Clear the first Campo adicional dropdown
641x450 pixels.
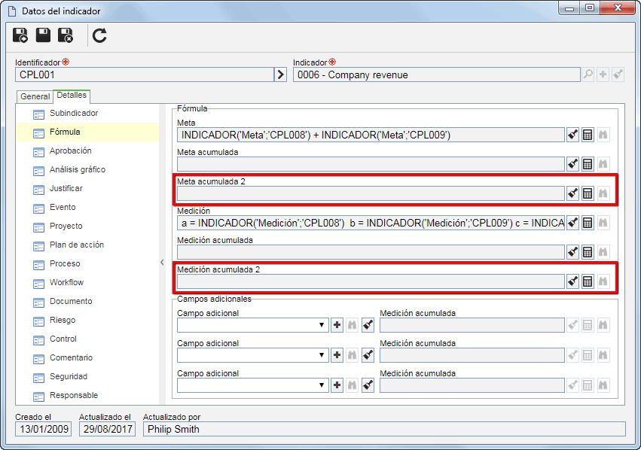(x=368, y=325)
